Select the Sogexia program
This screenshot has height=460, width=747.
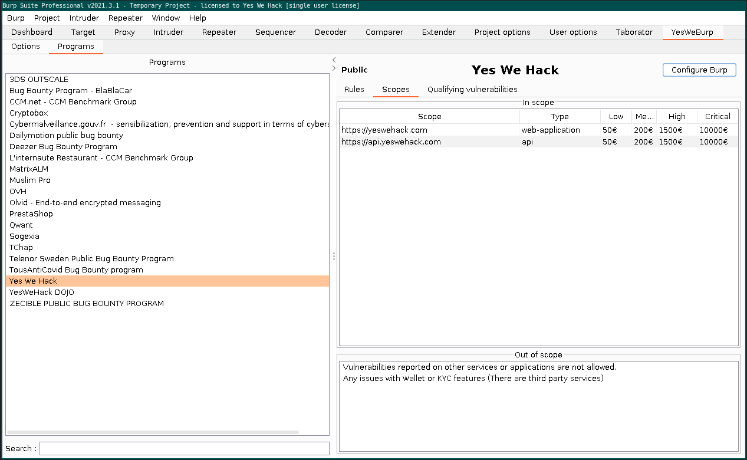(167, 236)
